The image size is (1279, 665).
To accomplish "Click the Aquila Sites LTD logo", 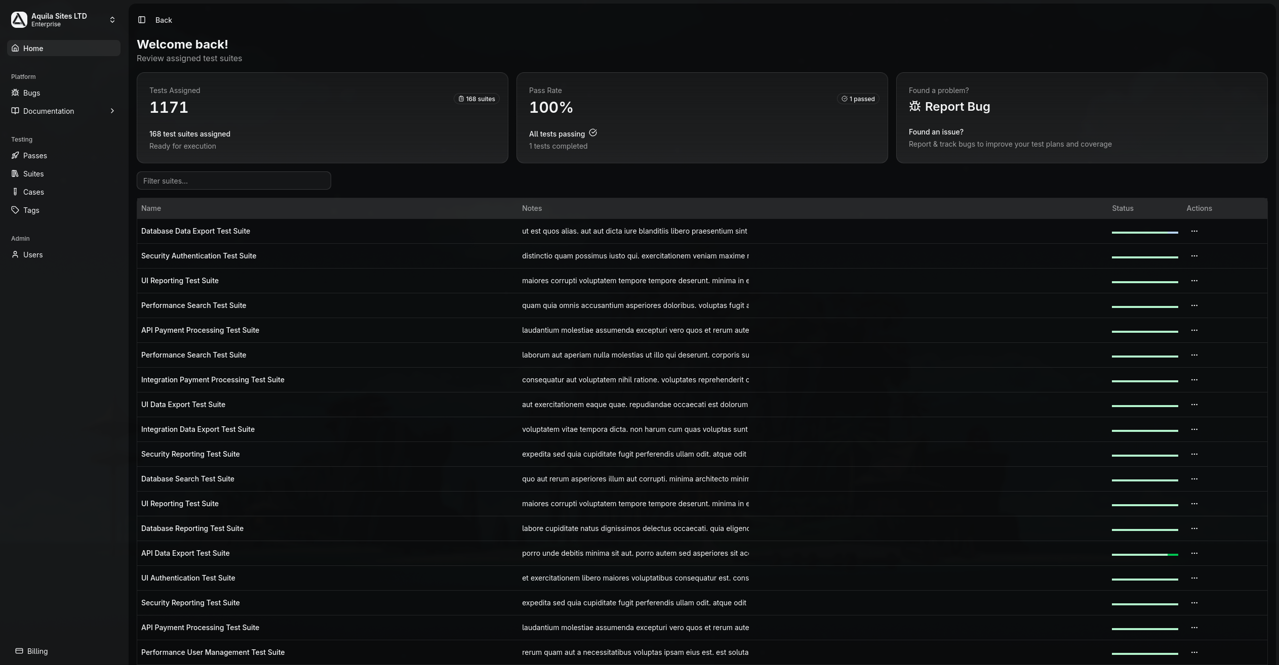I will pyautogui.click(x=18, y=20).
